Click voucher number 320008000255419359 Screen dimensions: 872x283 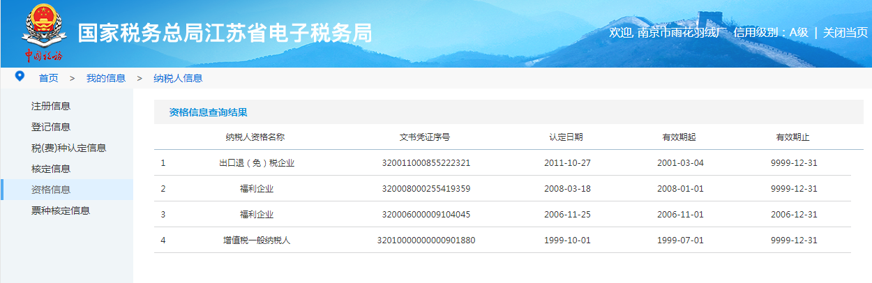(426, 189)
